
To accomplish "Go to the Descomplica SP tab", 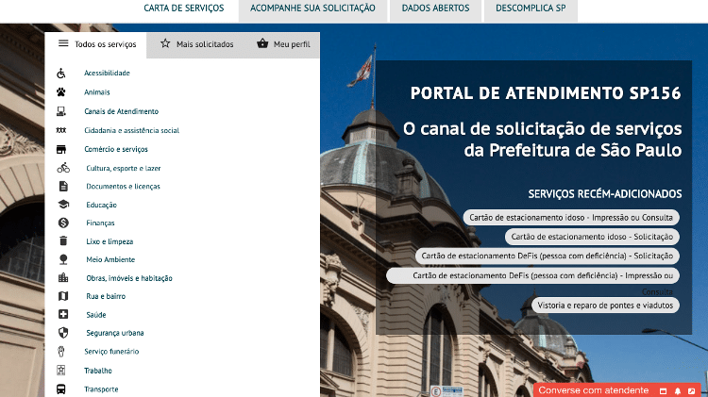I will (x=531, y=8).
